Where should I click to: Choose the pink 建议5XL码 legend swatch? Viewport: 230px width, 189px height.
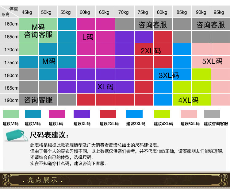pos(189,114)
